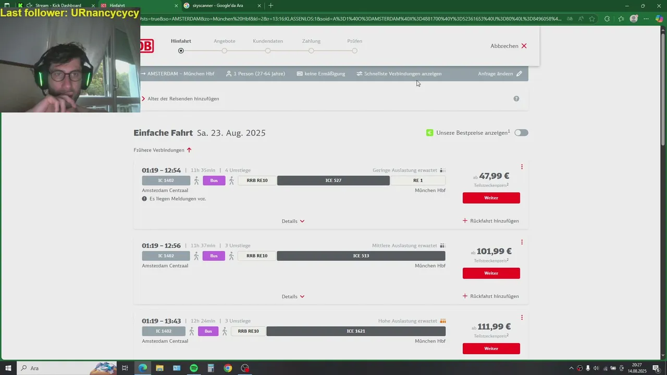Toggle Unsere Bestpreise anzeigen switch
Image resolution: width=667 pixels, height=375 pixels.
click(521, 133)
